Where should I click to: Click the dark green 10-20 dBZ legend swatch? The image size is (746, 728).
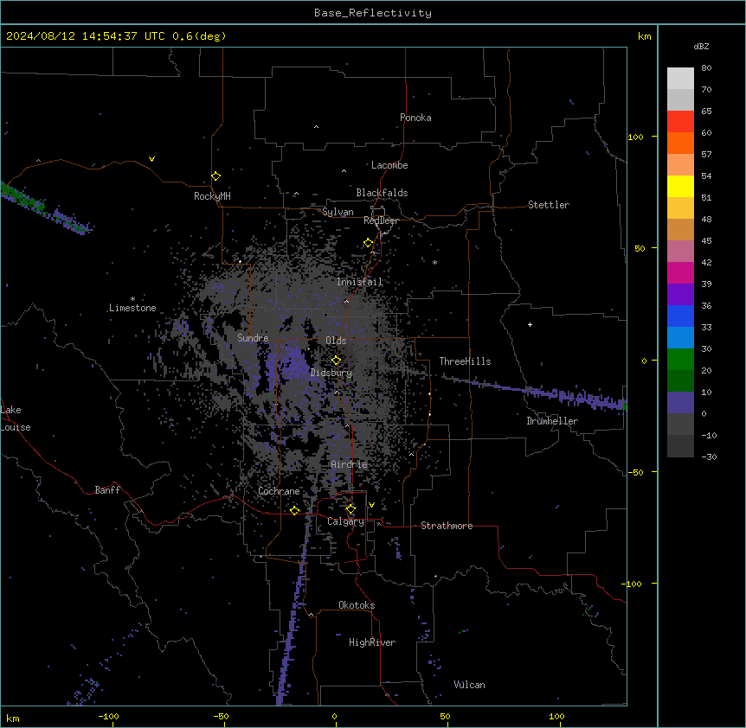click(x=680, y=381)
